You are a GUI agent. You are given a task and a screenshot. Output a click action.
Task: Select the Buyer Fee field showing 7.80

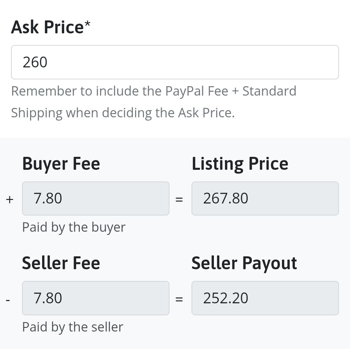tap(96, 198)
